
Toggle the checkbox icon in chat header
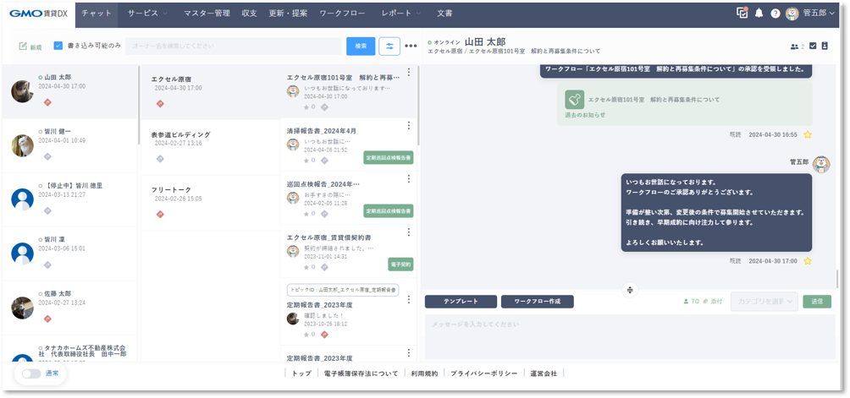pos(813,46)
